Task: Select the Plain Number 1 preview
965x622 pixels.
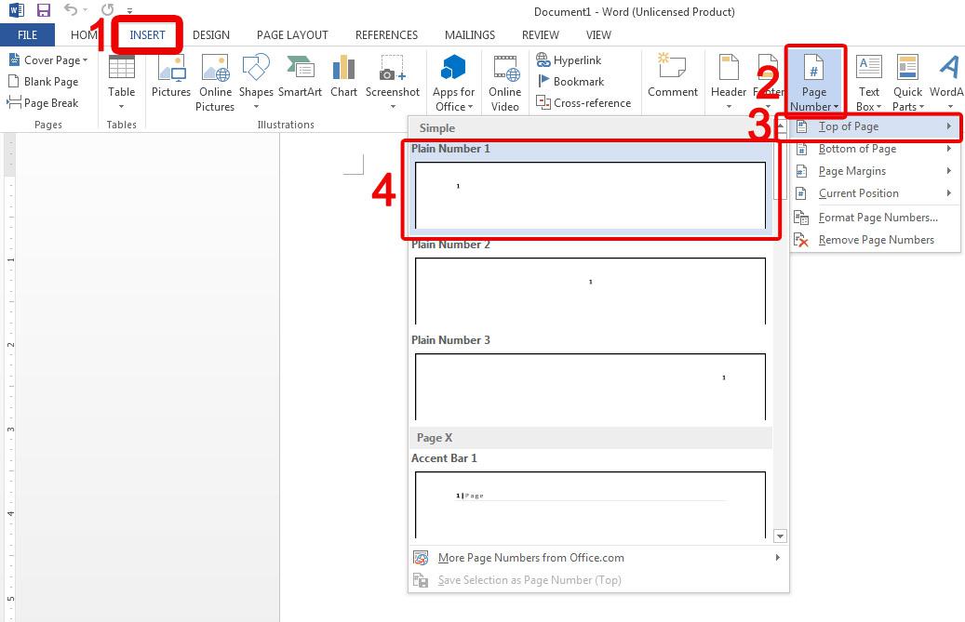Action: click(590, 195)
